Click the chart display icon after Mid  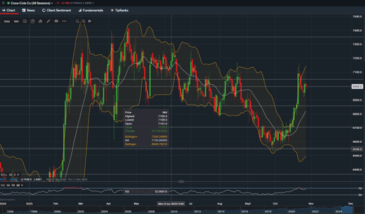pos(25,21)
